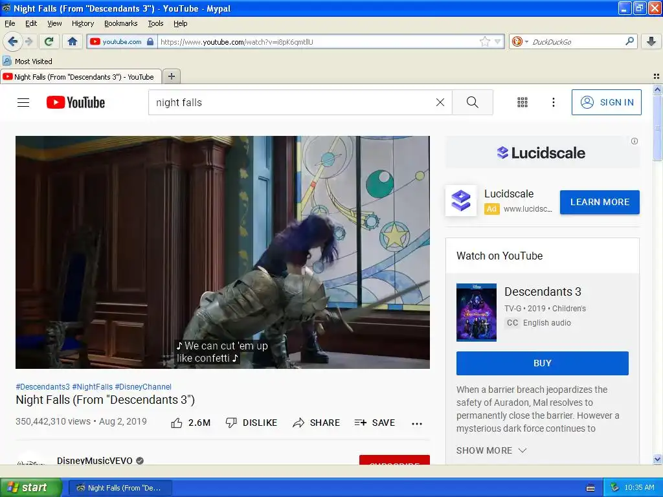
Task: Open the View menu
Action: click(54, 23)
